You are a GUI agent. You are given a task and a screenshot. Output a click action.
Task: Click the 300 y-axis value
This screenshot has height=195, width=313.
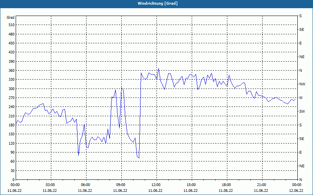[x=12, y=89]
